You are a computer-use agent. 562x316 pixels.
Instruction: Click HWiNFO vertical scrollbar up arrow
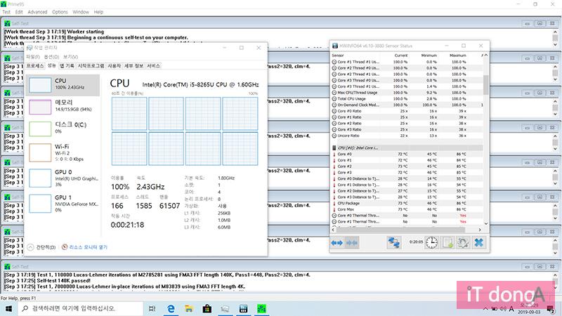(486, 55)
